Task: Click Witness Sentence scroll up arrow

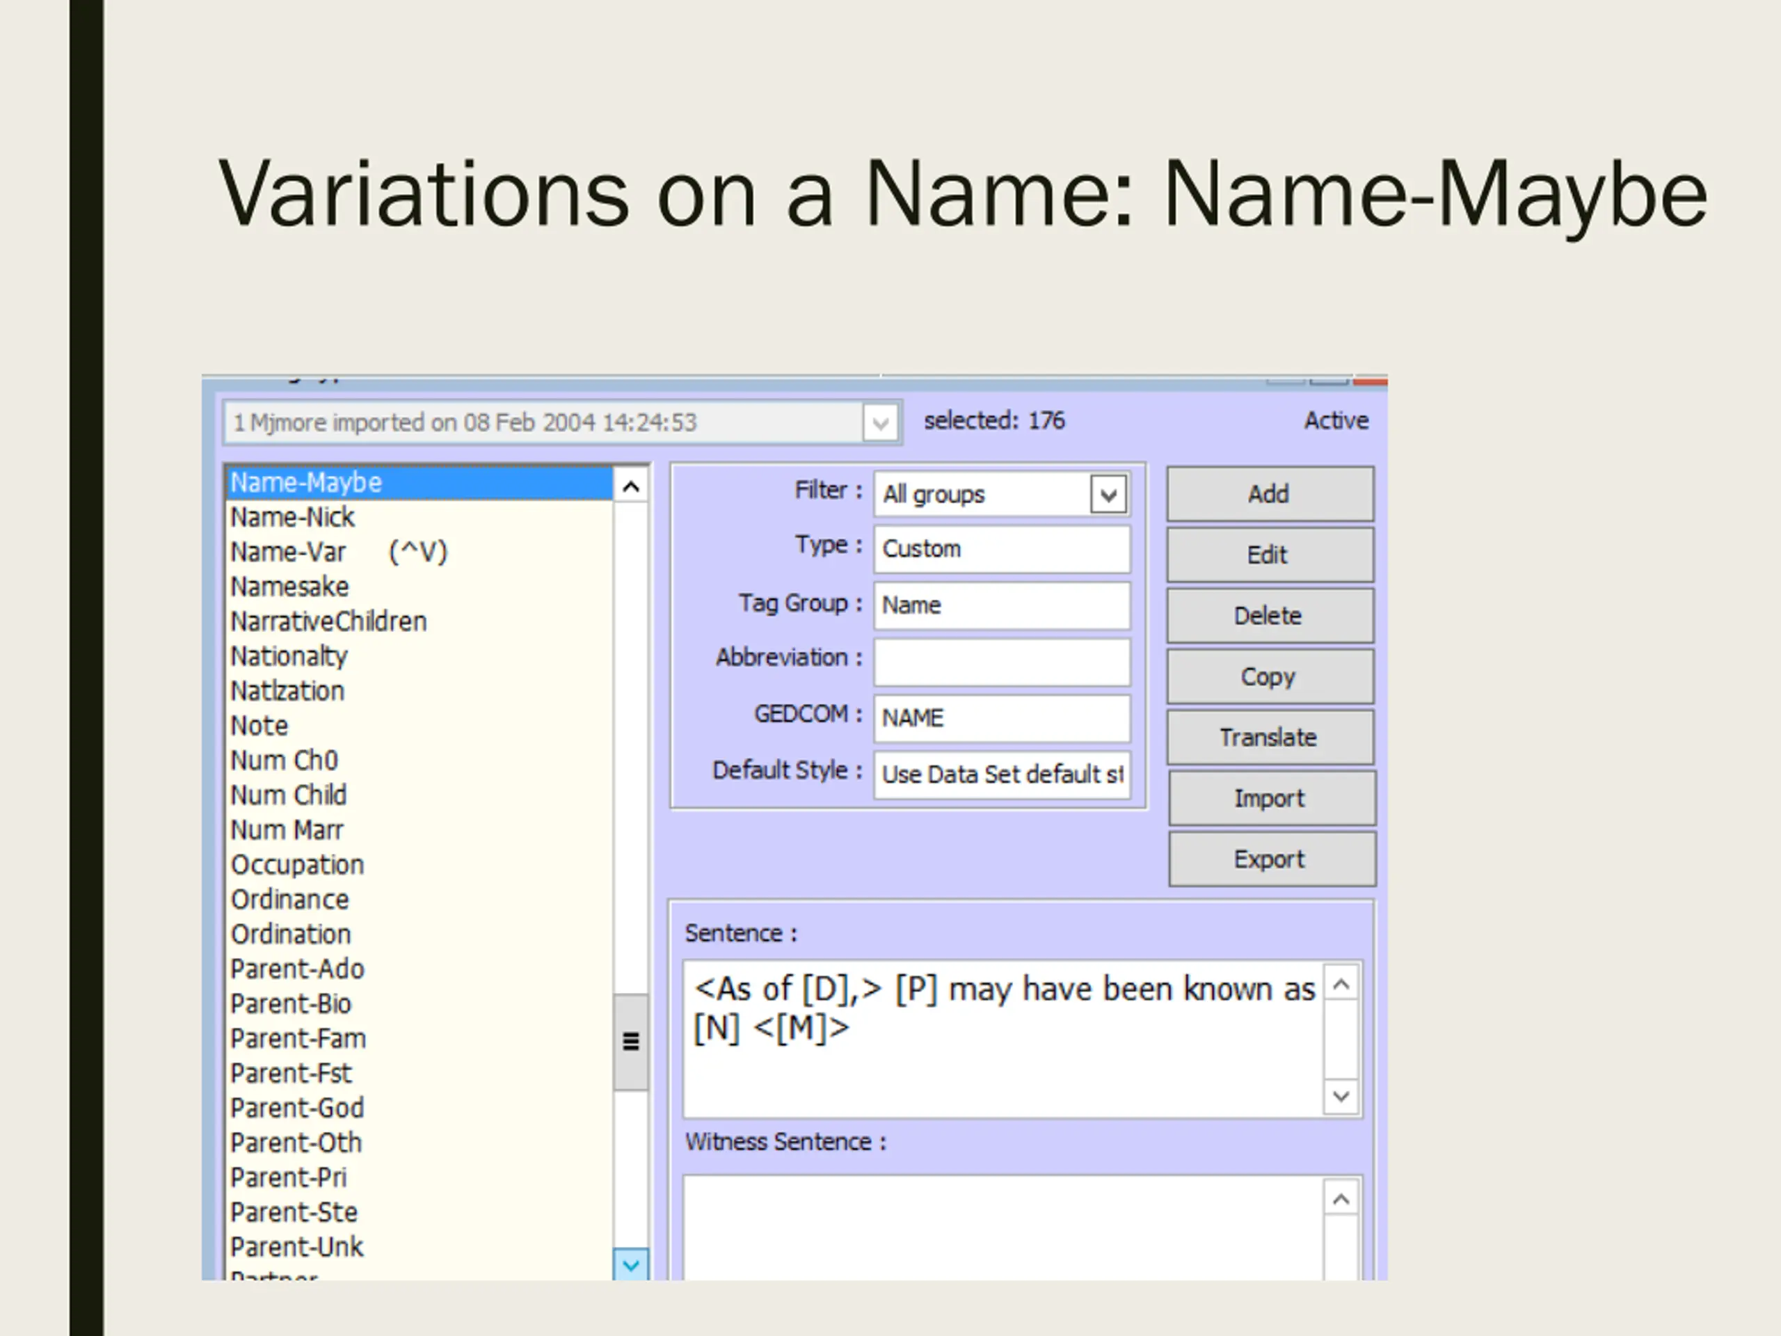Action: [x=1341, y=1200]
